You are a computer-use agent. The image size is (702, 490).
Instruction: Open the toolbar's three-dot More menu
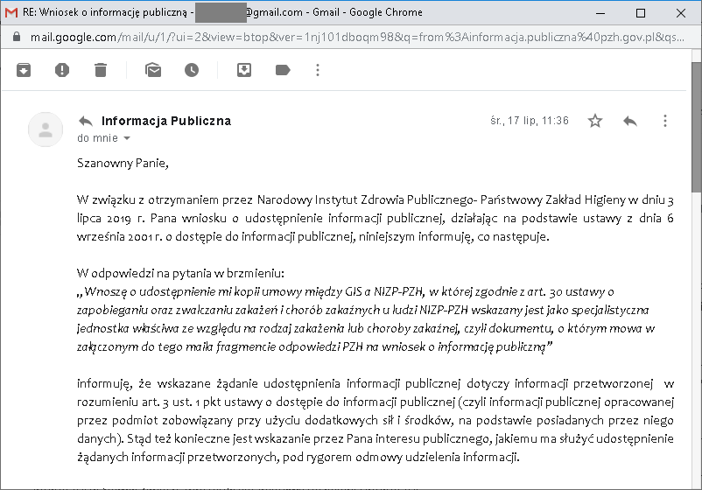coord(317,70)
